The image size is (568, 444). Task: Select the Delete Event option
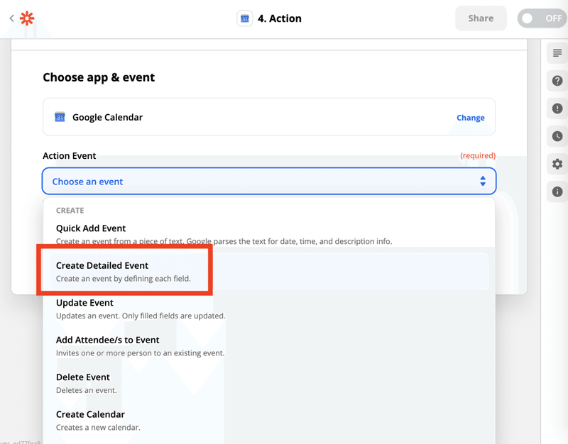click(269, 383)
